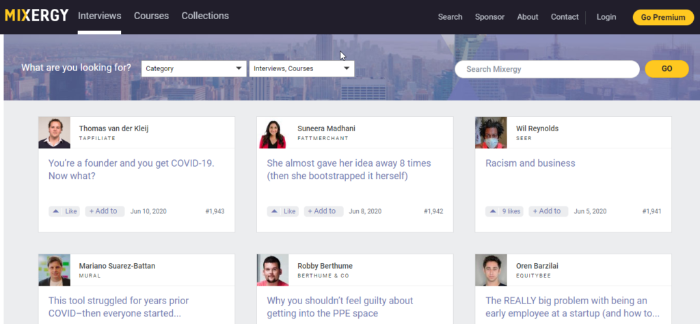Viewport: 700px width, 324px height.
Task: Open "This tool struggled for years" interview
Action: [x=118, y=307]
